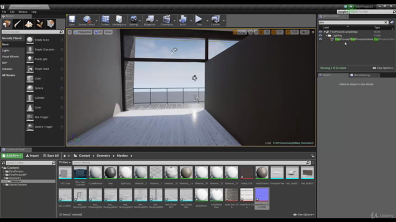Open the Help menu
Image resolution: width=396 pixels, height=222 pixels.
(34, 12)
